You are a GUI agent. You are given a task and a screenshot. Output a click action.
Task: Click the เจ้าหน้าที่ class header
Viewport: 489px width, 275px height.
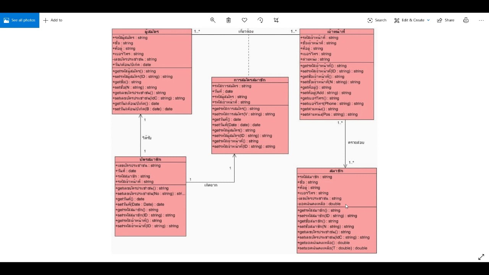[x=337, y=32]
